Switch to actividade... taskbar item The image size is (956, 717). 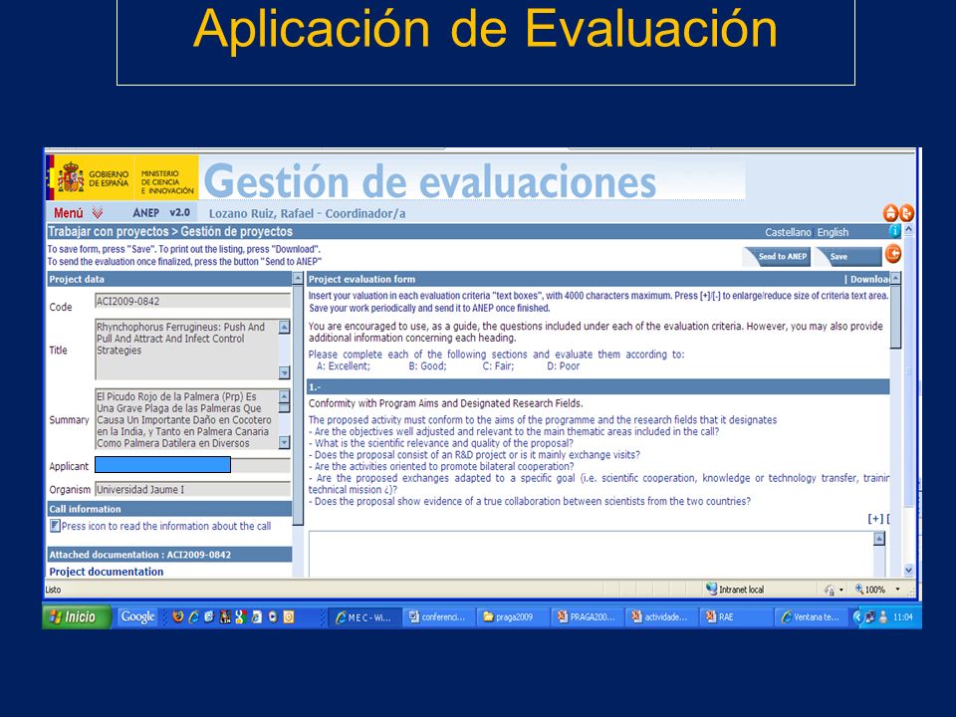point(661,617)
